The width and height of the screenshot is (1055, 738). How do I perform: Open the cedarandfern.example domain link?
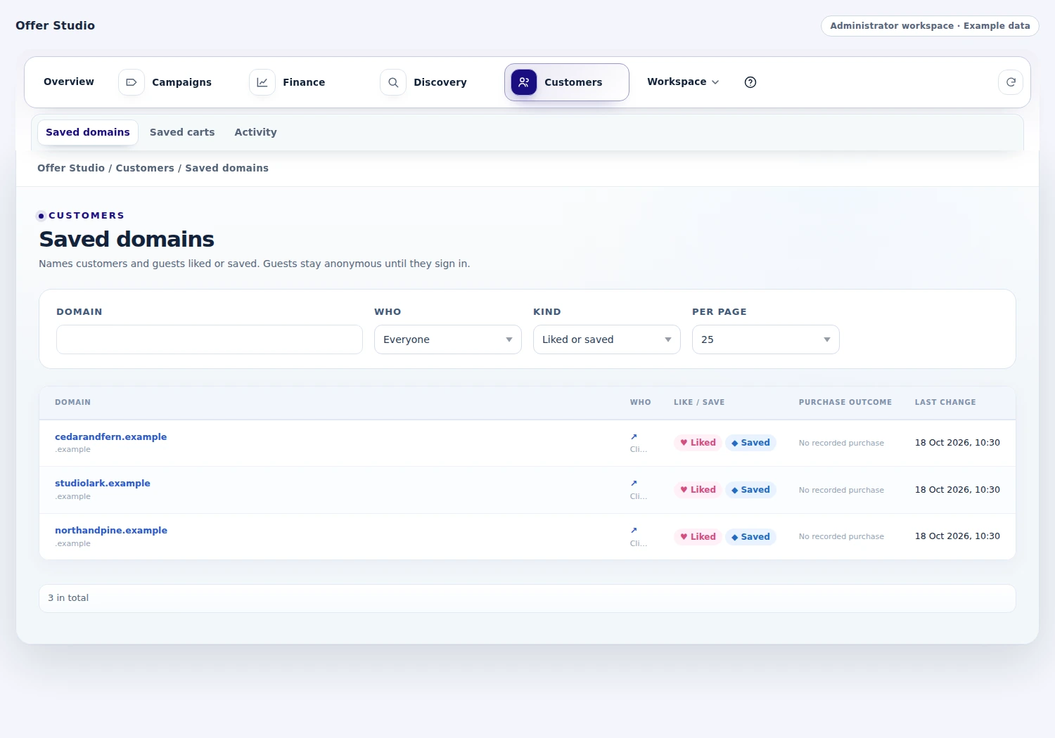pyautogui.click(x=111, y=436)
